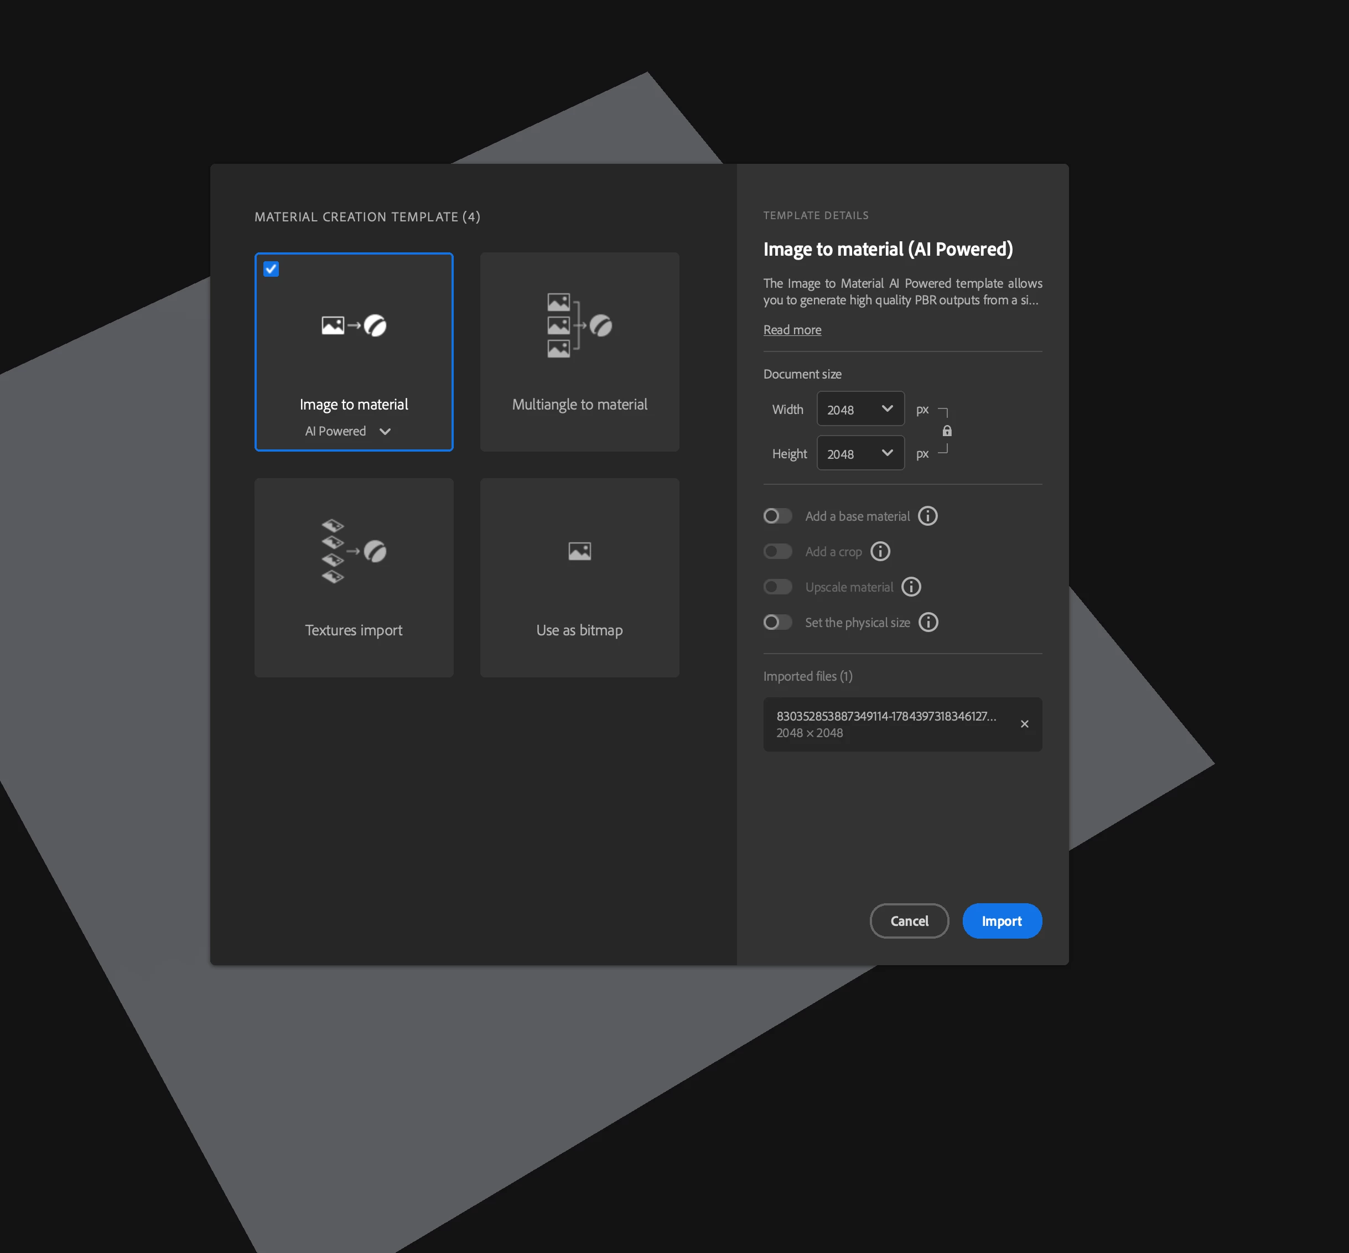Expand the AI Powered variant dropdown
Screen dimensions: 1349x1253
tap(385, 431)
